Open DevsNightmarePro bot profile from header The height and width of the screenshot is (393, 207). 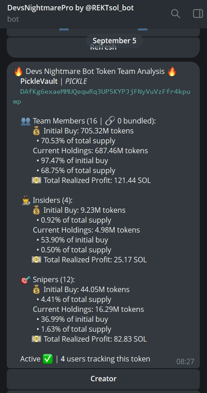tap(71, 8)
